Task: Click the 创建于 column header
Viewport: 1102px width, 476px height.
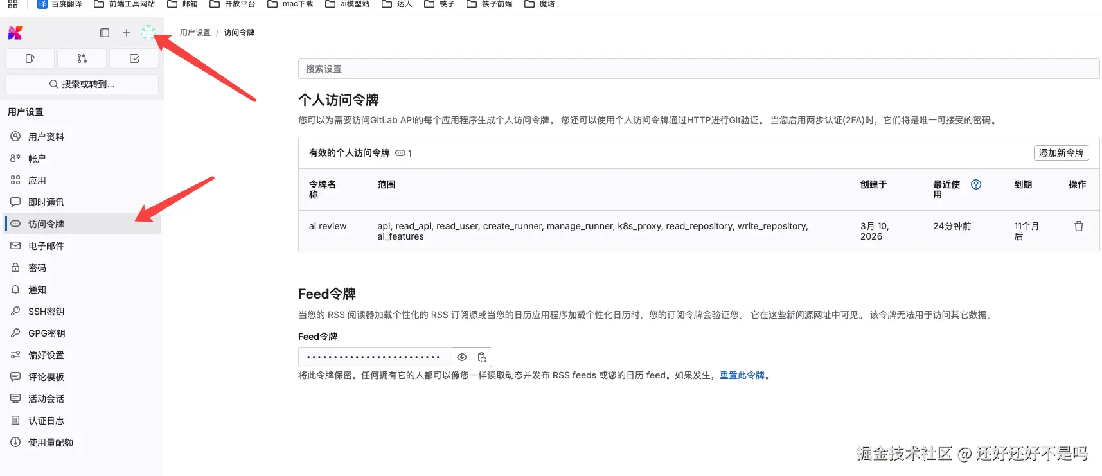Action: tap(873, 184)
